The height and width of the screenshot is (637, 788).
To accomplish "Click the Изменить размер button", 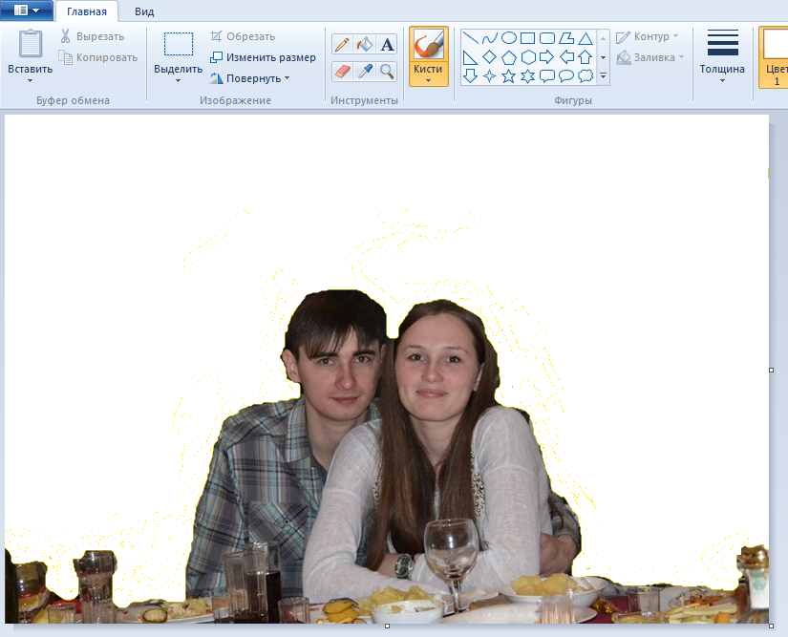I will [264, 57].
